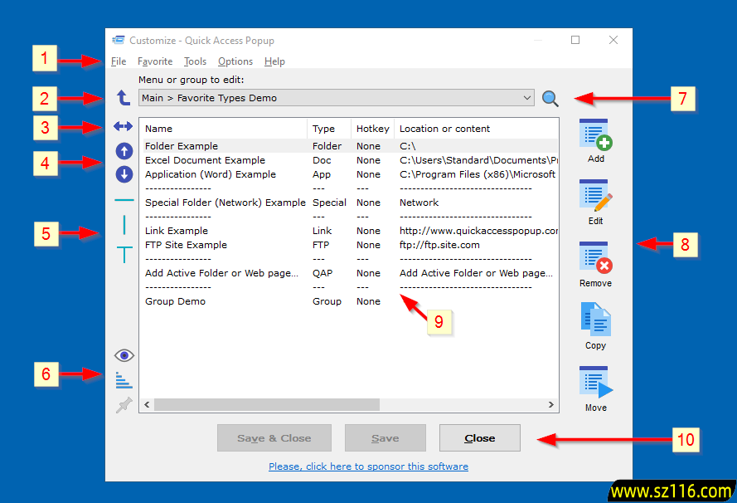Screen dimensions: 737x503
Task: Click the sort favorites bars icon
Action: click(124, 380)
